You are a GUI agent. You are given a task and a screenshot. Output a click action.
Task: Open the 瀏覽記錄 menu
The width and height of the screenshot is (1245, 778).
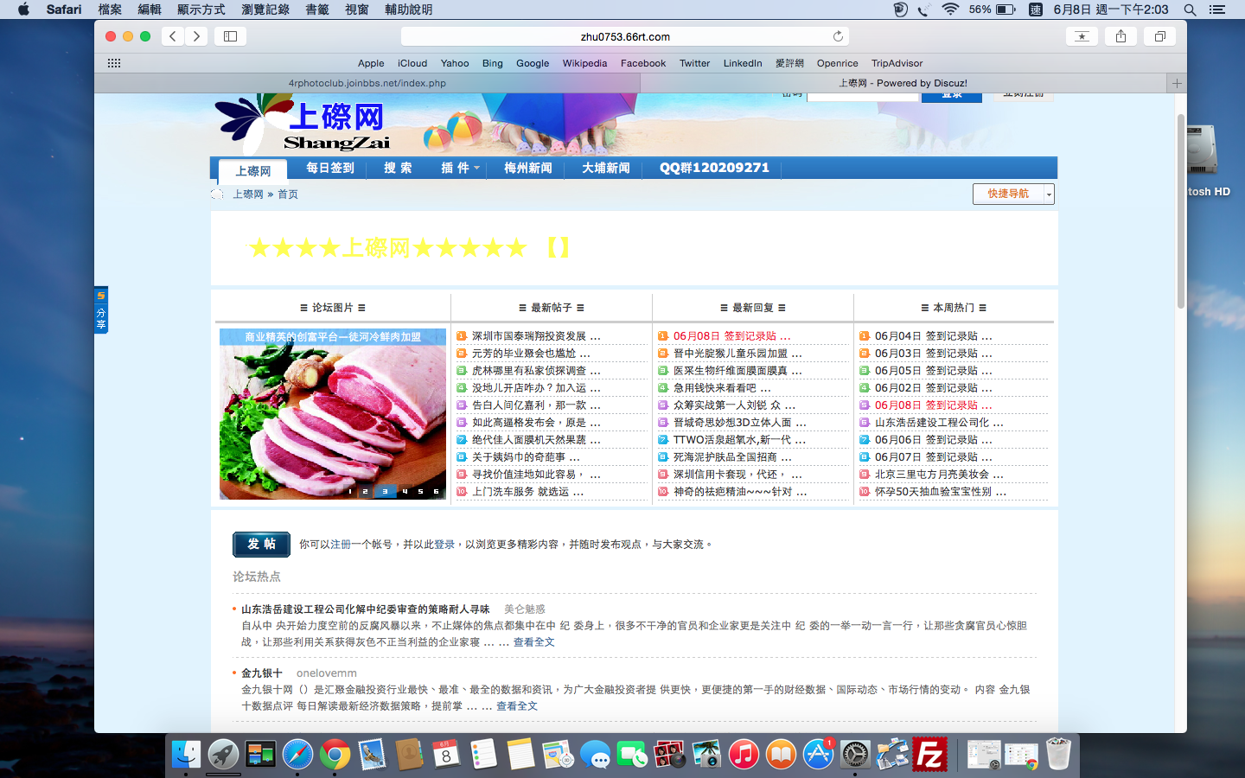click(265, 10)
